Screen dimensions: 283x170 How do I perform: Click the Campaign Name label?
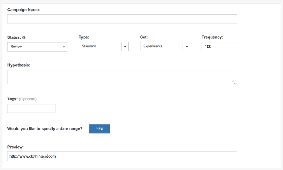(23, 10)
